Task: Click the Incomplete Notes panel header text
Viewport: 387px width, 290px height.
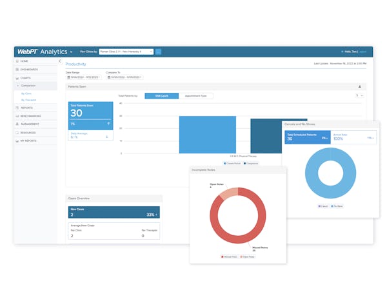Action: (x=203, y=170)
